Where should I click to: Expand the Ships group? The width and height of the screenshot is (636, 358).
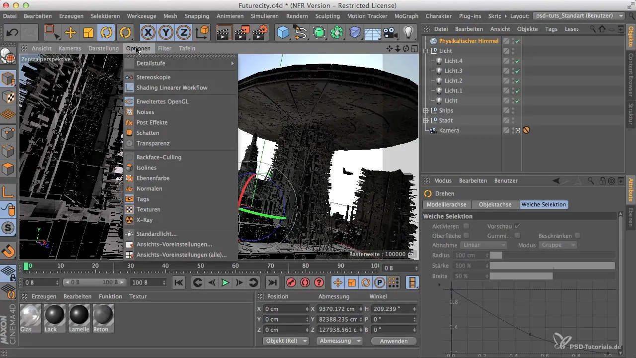pos(426,110)
